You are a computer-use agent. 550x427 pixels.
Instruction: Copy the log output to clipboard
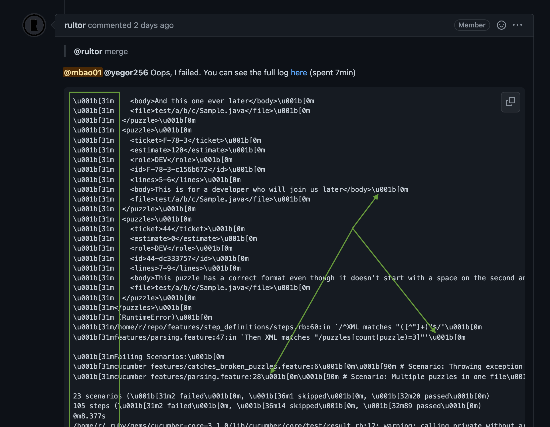tap(510, 102)
